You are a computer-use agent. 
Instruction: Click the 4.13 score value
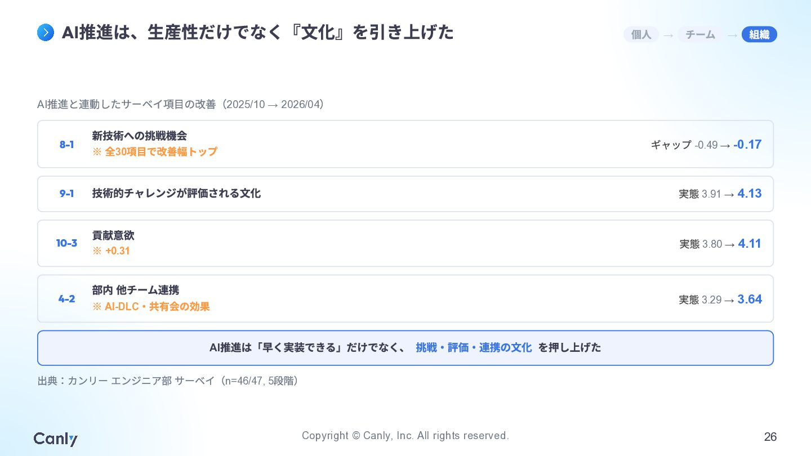[750, 194]
